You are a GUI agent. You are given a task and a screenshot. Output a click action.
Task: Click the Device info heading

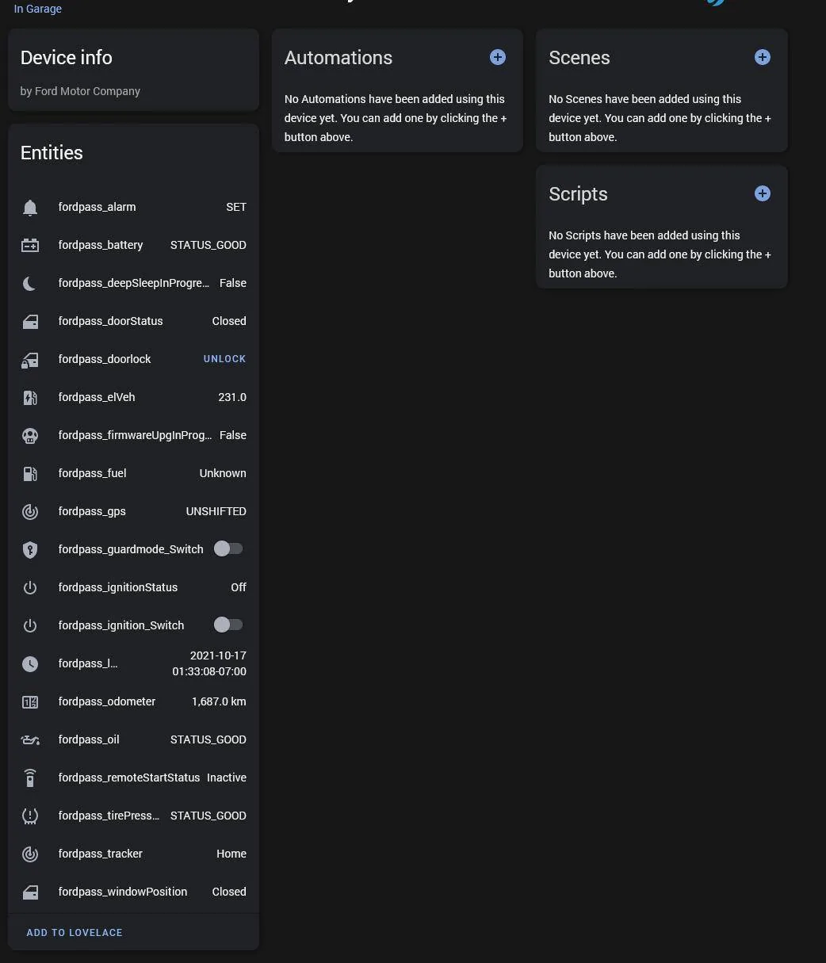[x=67, y=58]
